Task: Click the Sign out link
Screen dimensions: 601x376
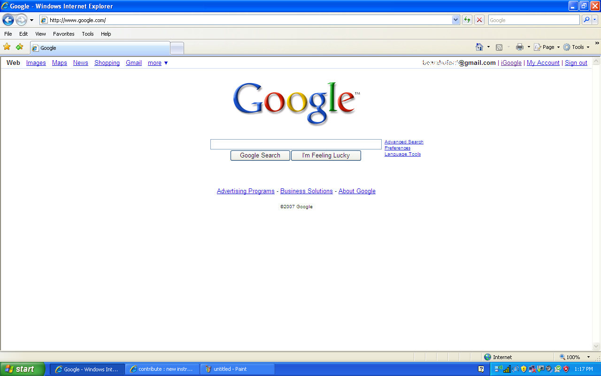Action: [576, 63]
